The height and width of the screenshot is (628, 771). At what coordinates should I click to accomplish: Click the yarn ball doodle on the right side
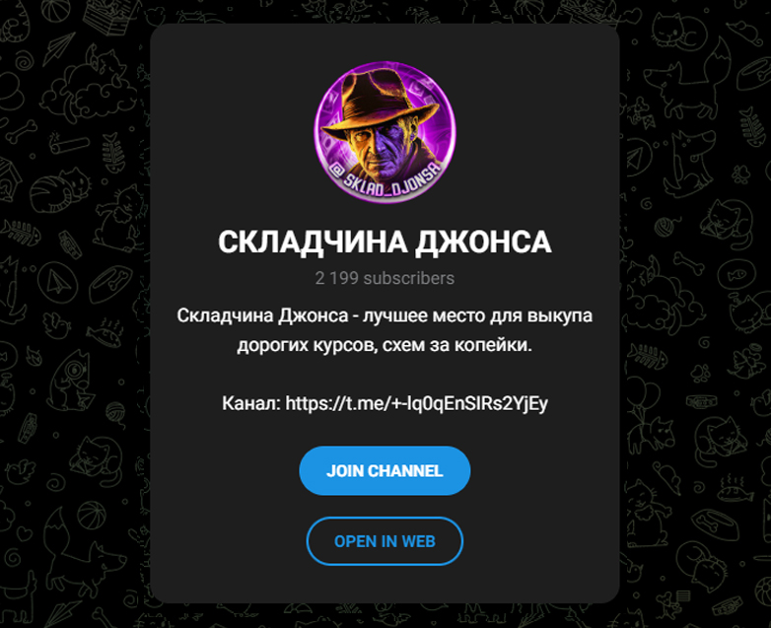click(666, 225)
